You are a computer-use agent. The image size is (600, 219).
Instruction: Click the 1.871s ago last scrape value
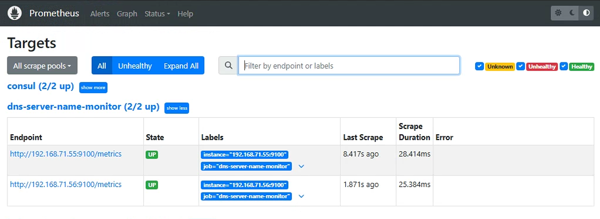(361, 184)
